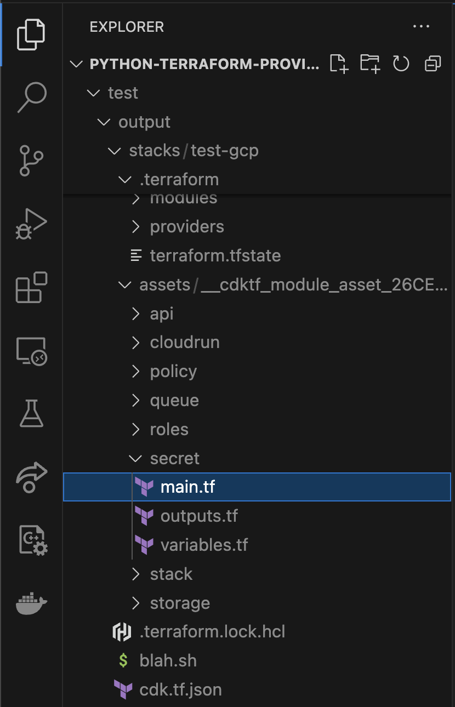Image resolution: width=455 pixels, height=707 pixels.
Task: Open the outputs.tf file
Action: (199, 516)
